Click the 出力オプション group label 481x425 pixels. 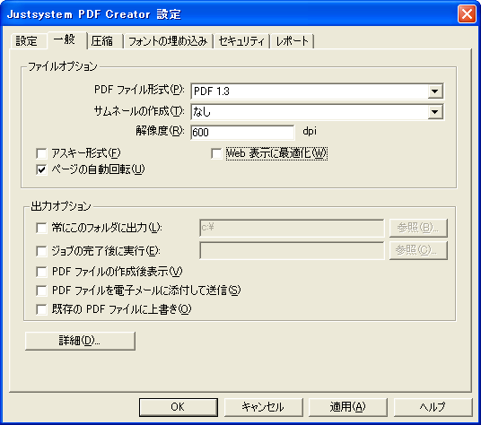[x=61, y=206]
